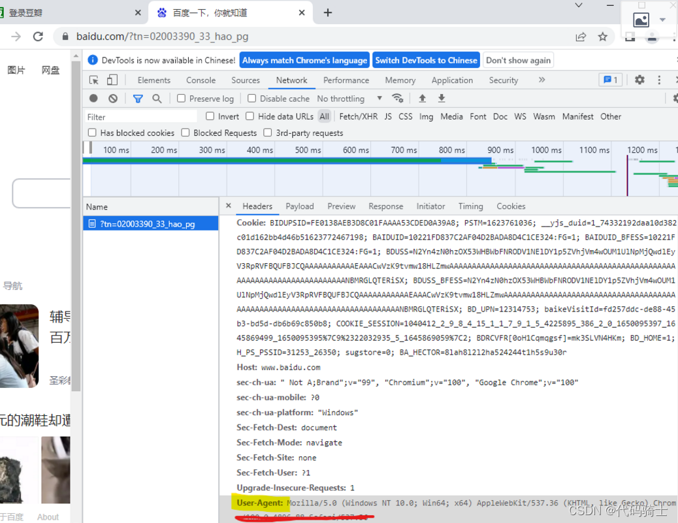Open the Cookies tab
This screenshot has height=523, width=678.
511,206
